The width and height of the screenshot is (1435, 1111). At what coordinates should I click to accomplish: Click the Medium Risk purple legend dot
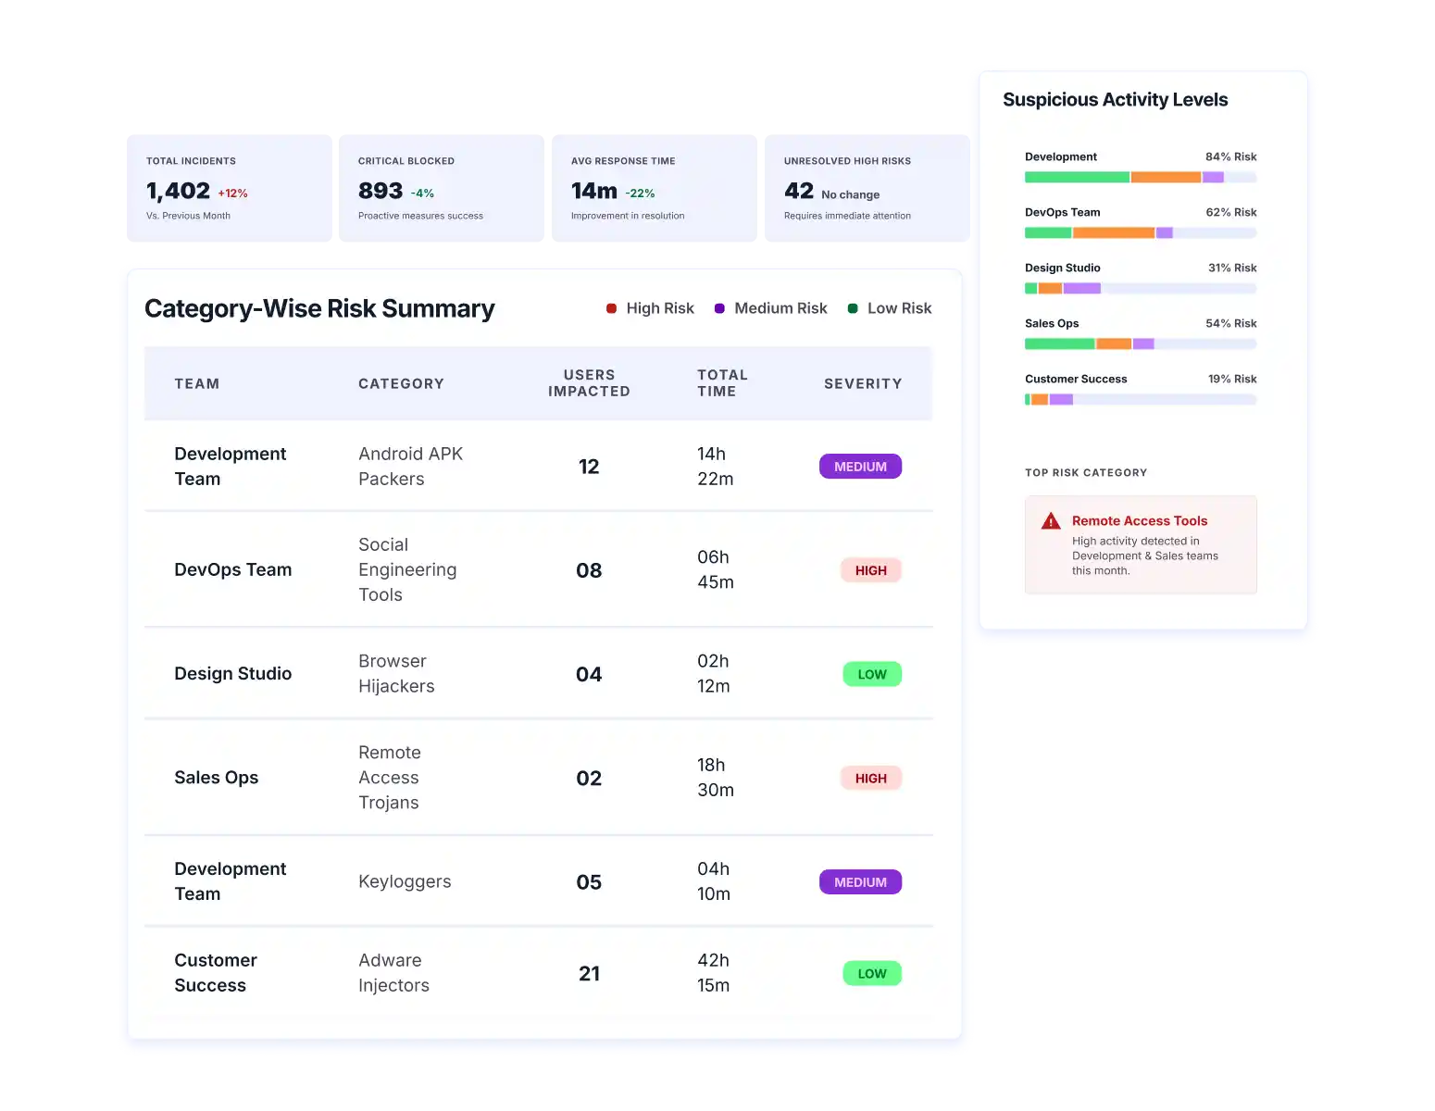click(719, 308)
